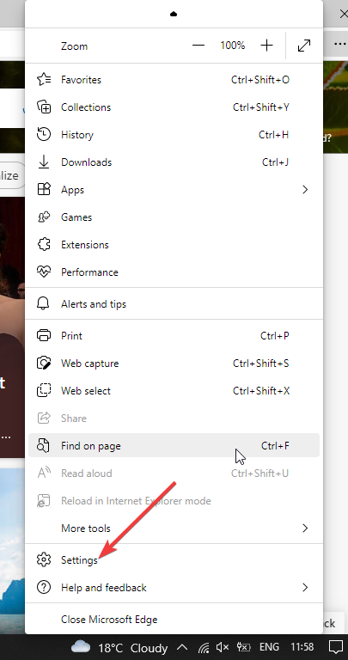
Task: Click the Print printer icon
Action: [x=44, y=335]
